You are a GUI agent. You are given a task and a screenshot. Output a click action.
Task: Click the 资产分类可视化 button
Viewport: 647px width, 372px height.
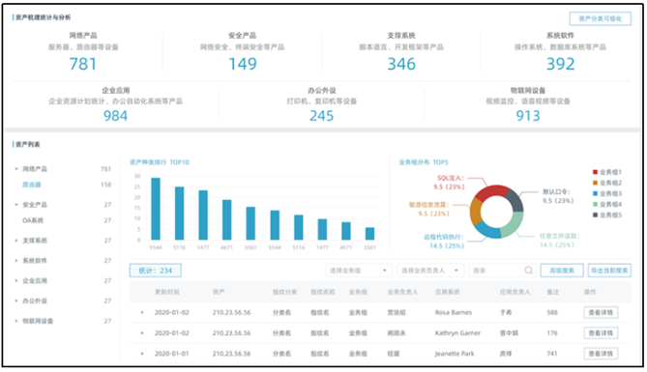[x=600, y=18]
